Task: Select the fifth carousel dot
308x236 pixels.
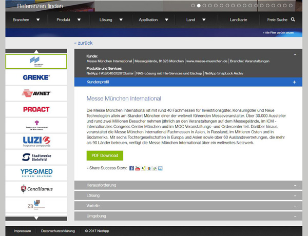Action: (x=216, y=6)
